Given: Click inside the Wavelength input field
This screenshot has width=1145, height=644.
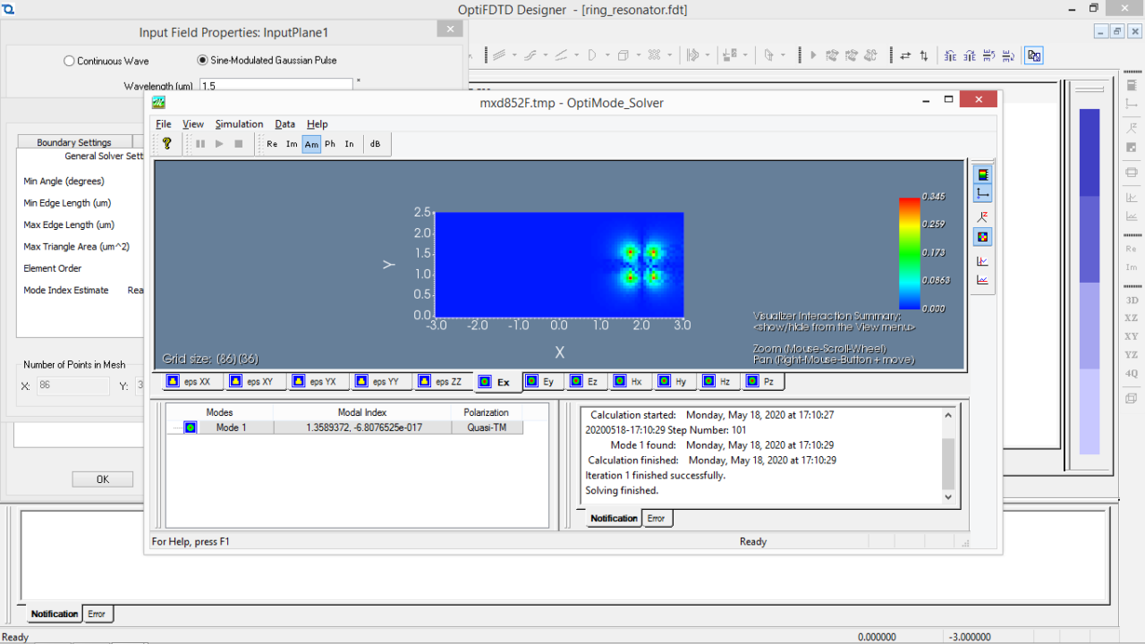Looking at the screenshot, I should [x=275, y=86].
